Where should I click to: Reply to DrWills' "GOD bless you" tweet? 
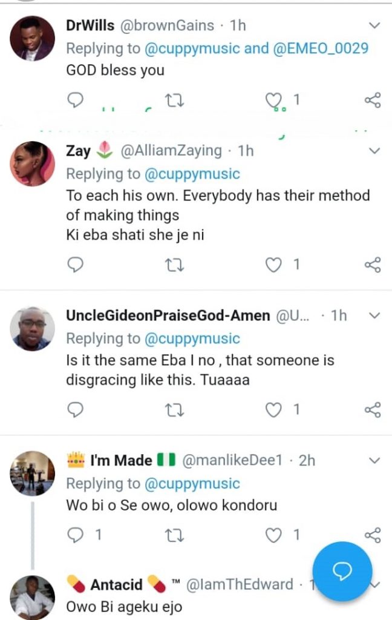[74, 100]
